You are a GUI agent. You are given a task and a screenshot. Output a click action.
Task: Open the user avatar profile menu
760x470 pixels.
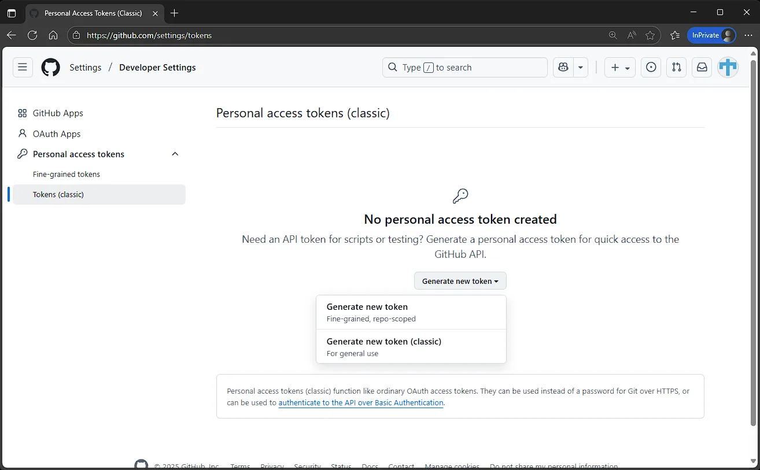point(728,67)
